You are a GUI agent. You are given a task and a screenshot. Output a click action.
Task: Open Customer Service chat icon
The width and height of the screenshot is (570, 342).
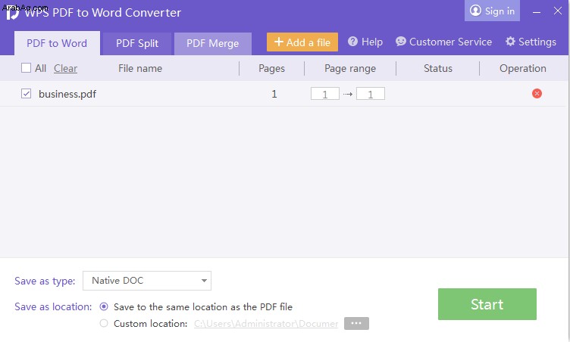tap(401, 42)
